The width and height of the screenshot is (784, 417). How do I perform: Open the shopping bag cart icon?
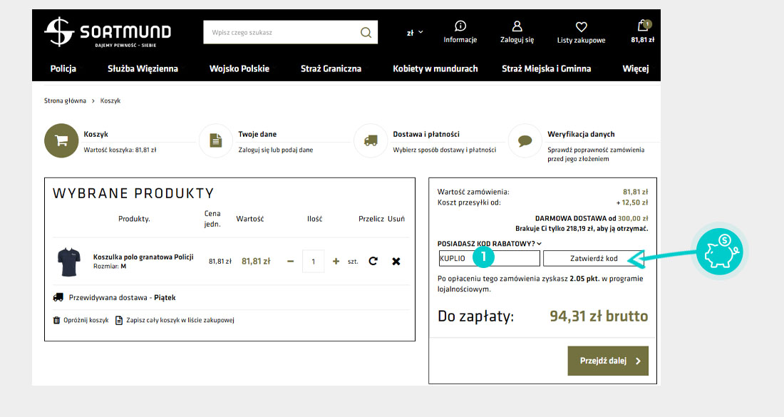pos(642,26)
